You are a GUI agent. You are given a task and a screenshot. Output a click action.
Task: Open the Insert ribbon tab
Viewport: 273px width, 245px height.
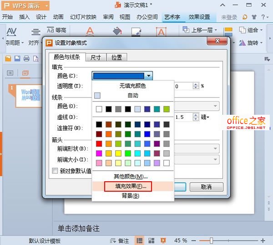[25, 17]
